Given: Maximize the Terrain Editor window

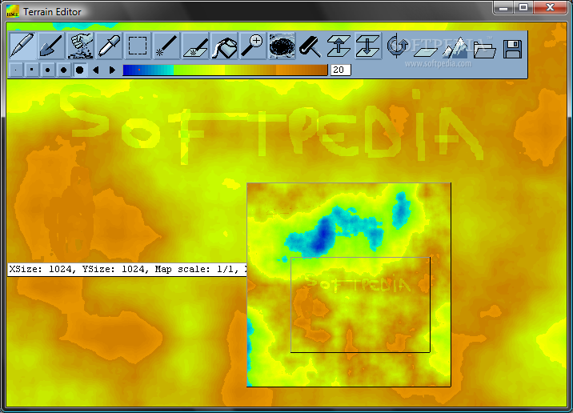Looking at the screenshot, I should click(x=523, y=8).
